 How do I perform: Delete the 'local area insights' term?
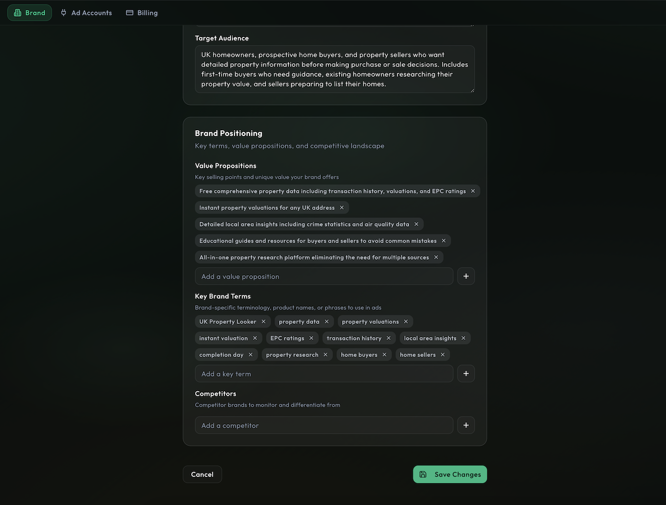(463, 338)
